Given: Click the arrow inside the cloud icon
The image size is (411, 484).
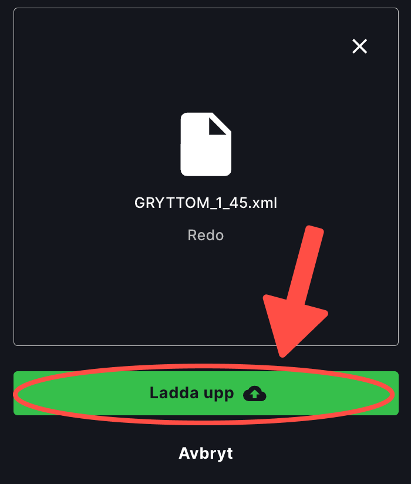Looking at the screenshot, I should coord(255,394).
